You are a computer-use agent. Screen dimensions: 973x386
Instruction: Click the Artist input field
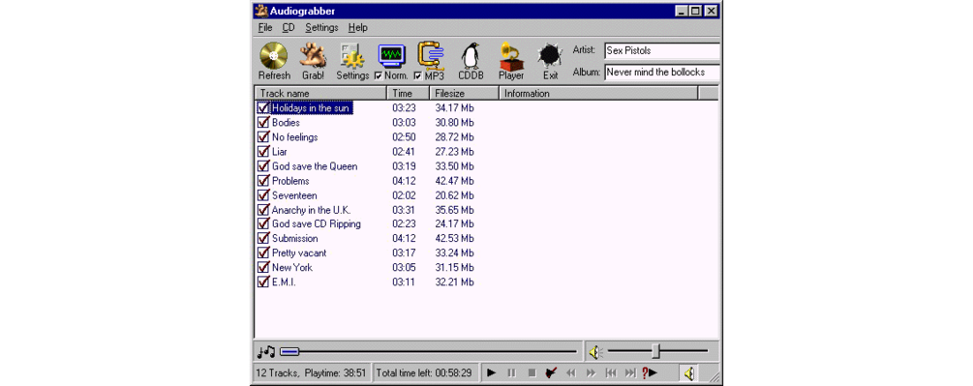coord(662,51)
